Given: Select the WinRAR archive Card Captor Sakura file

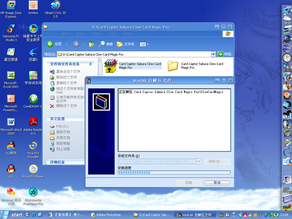Looking at the screenshot, I should click(133, 66).
